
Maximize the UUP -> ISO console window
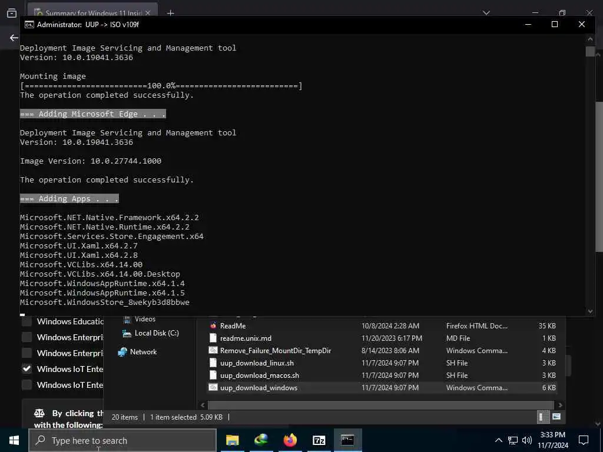[x=555, y=24]
